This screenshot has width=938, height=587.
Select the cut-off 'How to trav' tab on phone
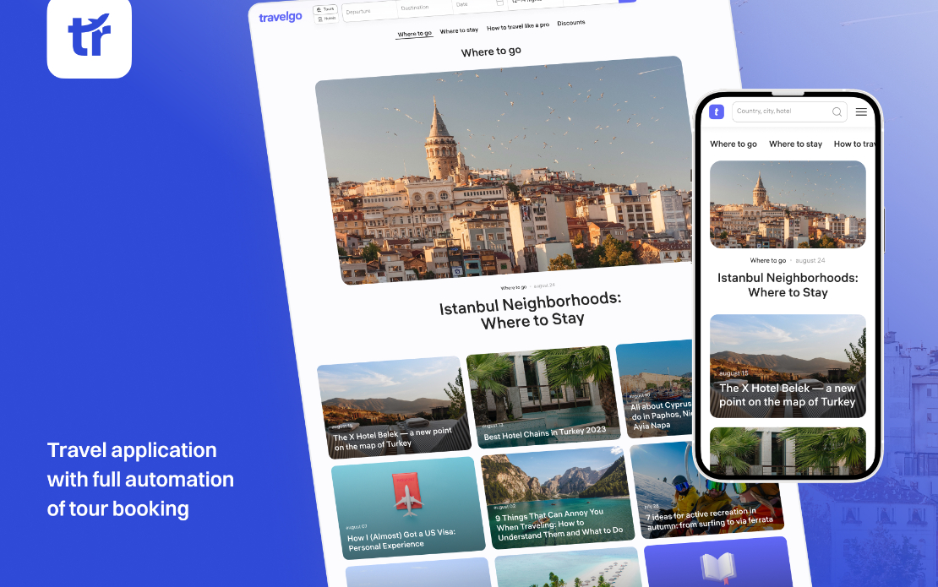click(x=854, y=144)
